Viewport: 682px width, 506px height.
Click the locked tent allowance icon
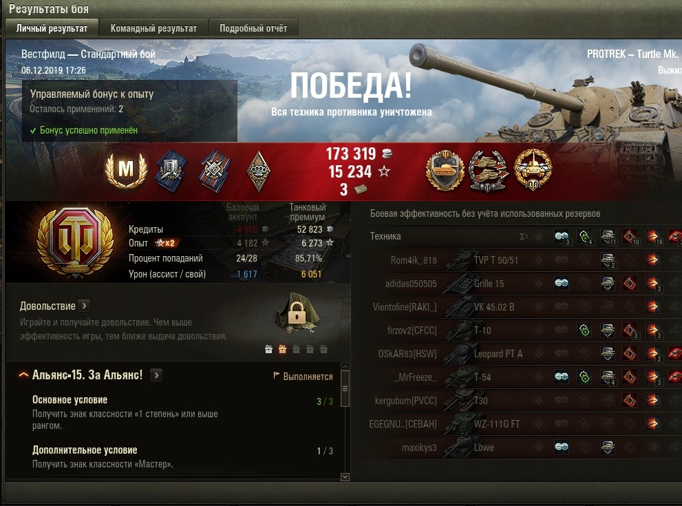[x=297, y=314]
